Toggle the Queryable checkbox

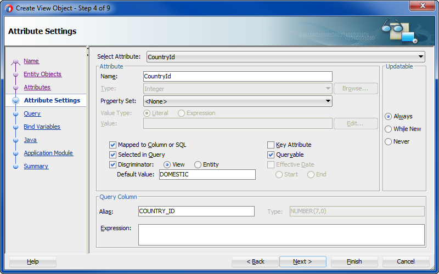click(271, 155)
